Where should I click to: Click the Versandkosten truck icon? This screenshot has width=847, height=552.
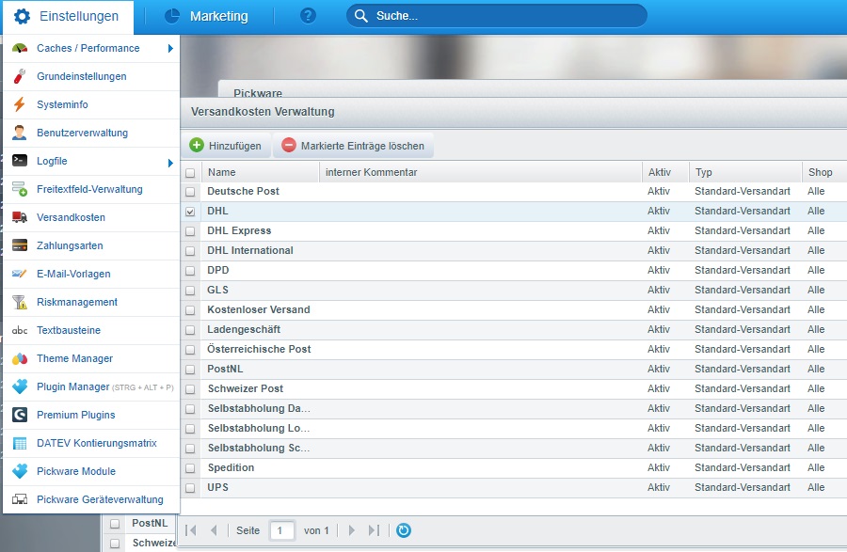point(20,217)
